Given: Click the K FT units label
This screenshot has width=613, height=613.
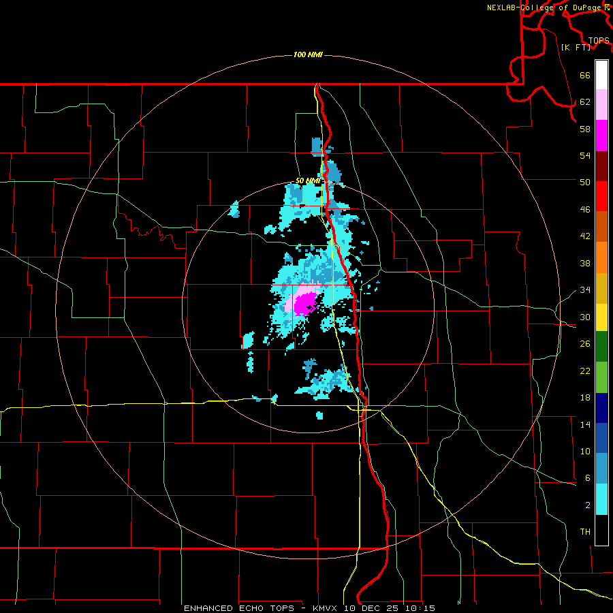Looking at the screenshot, I should tap(576, 47).
